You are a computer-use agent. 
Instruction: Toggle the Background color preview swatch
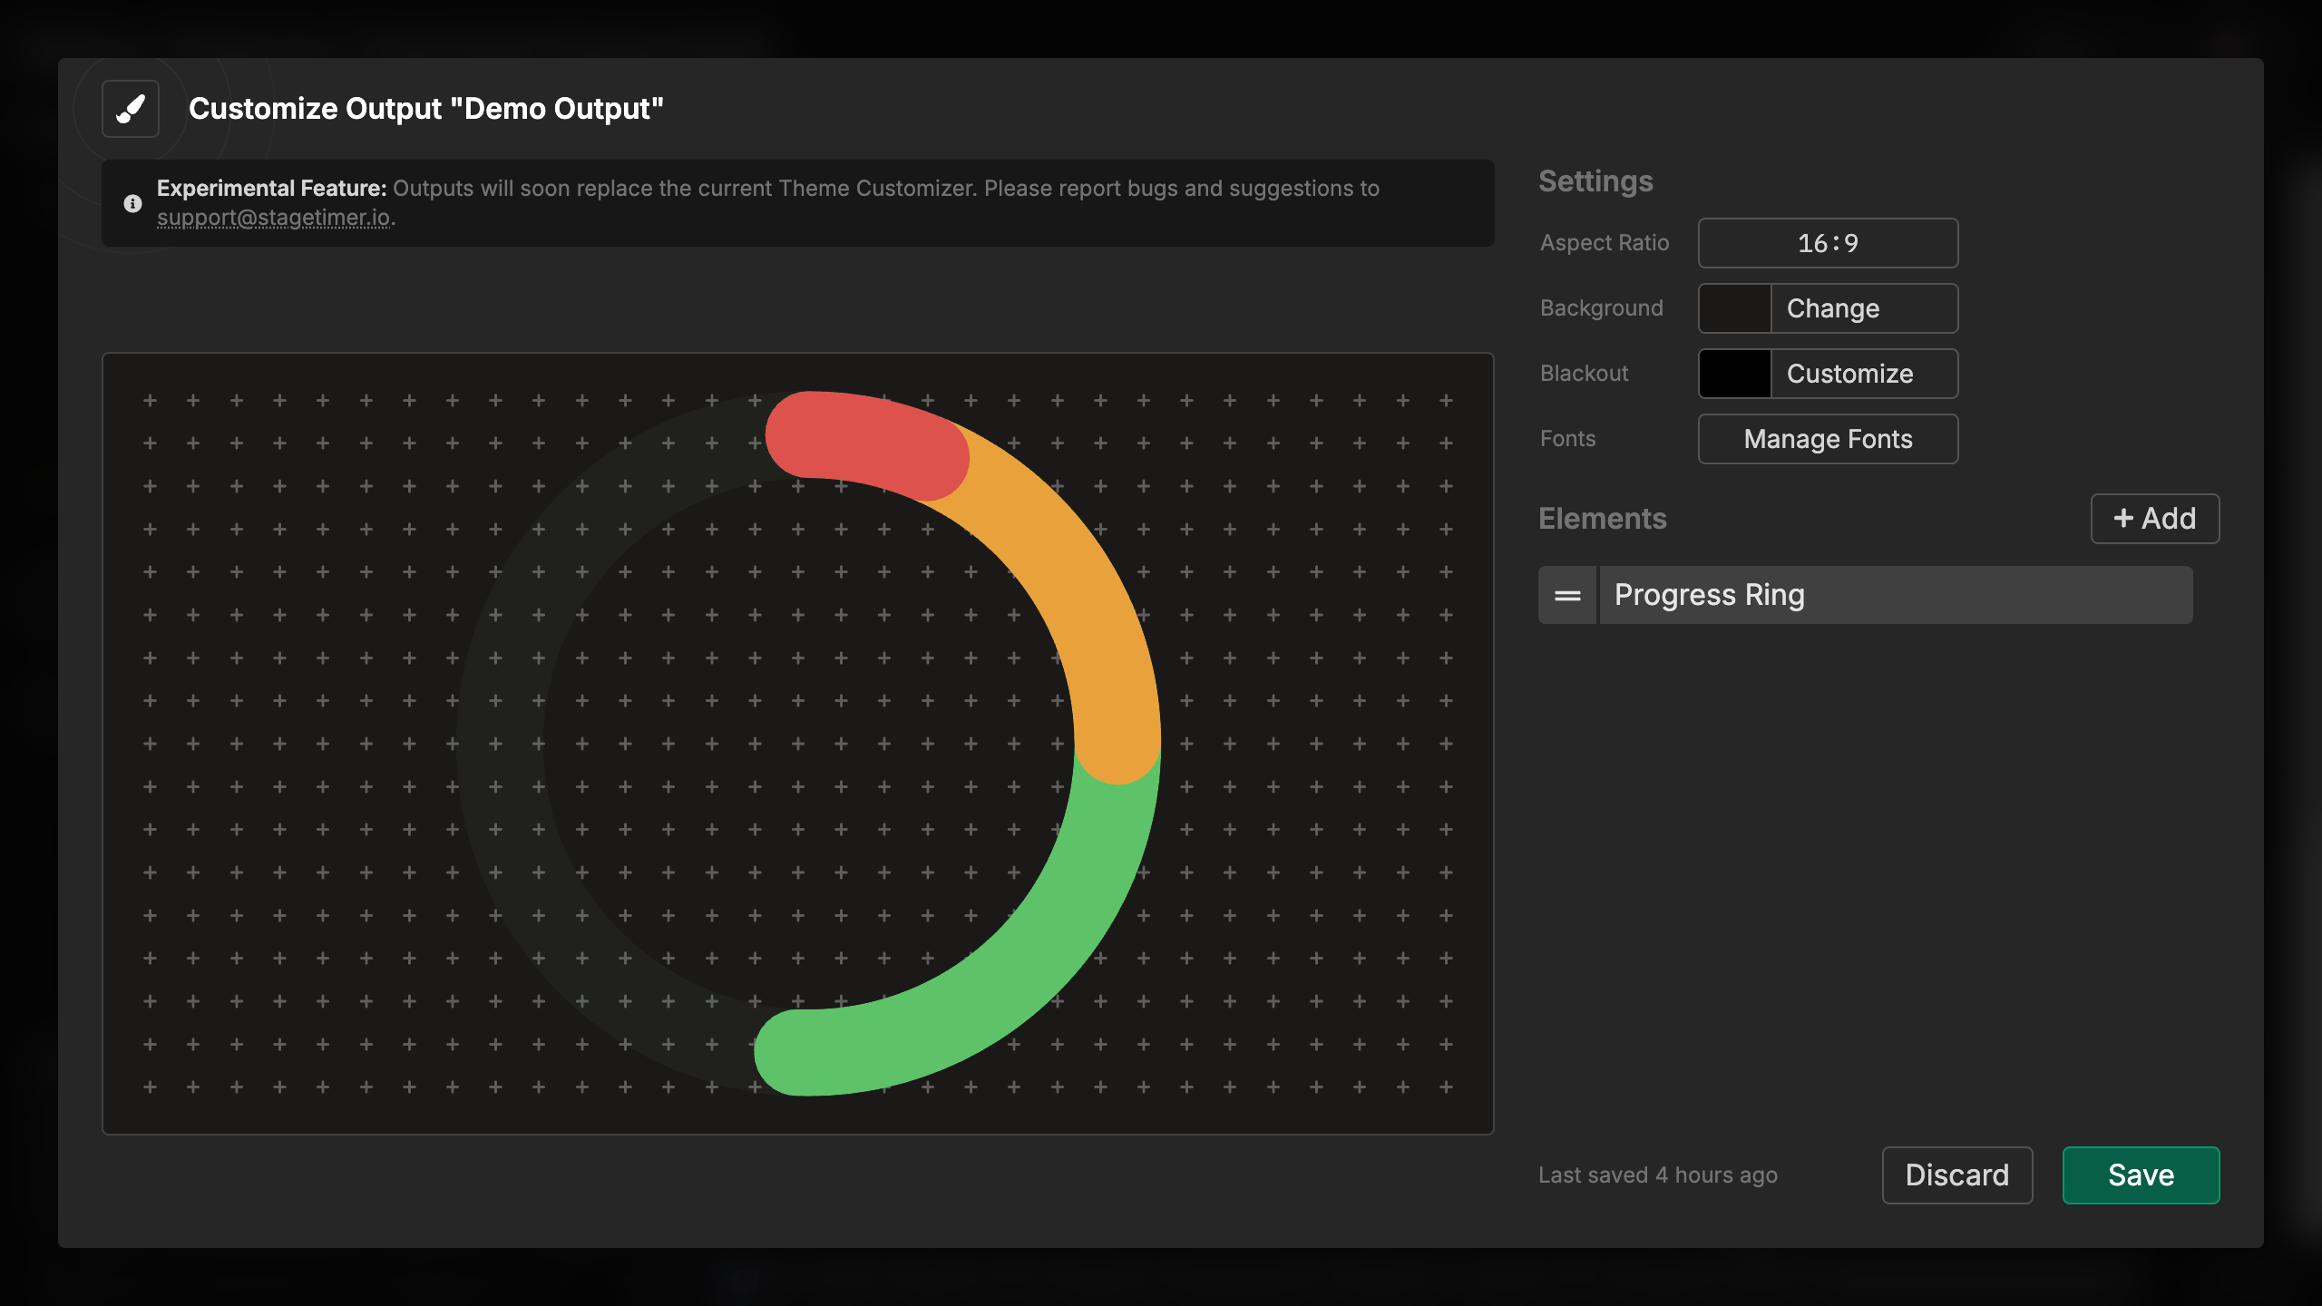coord(1733,308)
